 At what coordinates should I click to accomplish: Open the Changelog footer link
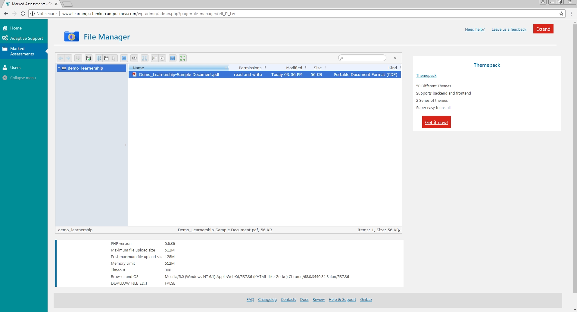point(267,299)
